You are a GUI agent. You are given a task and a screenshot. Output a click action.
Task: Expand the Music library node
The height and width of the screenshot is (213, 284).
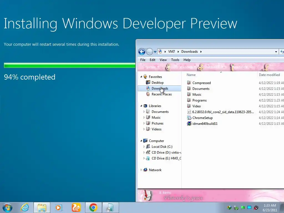point(144,118)
